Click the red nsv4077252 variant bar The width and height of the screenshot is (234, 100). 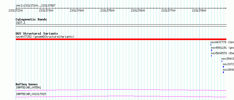(121, 39)
